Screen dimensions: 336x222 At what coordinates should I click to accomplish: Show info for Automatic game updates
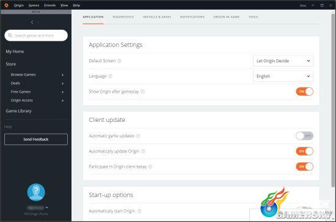pos(138,136)
